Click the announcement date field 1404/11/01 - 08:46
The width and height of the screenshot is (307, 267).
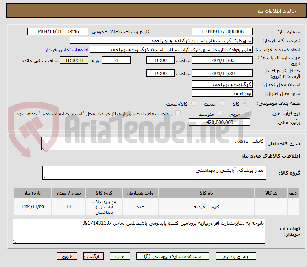[x=58, y=32]
